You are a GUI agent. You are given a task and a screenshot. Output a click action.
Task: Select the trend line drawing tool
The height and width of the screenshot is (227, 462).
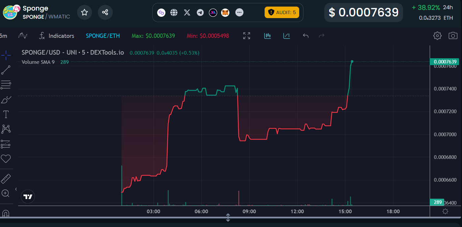(6, 70)
